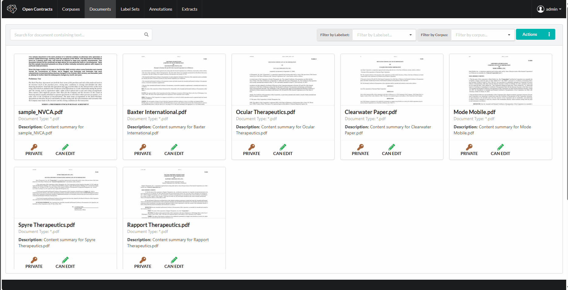Click the search magnifier icon
Screen dimensions: 568x290
[x=146, y=35]
